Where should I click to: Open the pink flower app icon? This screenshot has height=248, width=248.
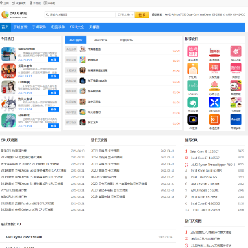236,52
